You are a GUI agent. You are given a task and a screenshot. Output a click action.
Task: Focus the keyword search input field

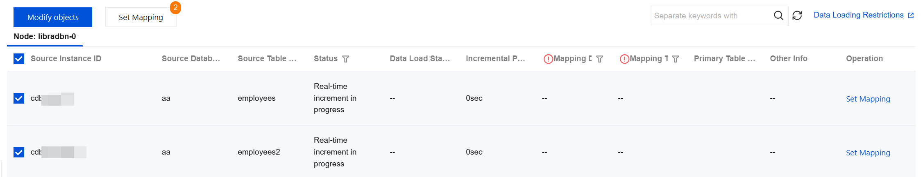(x=711, y=15)
